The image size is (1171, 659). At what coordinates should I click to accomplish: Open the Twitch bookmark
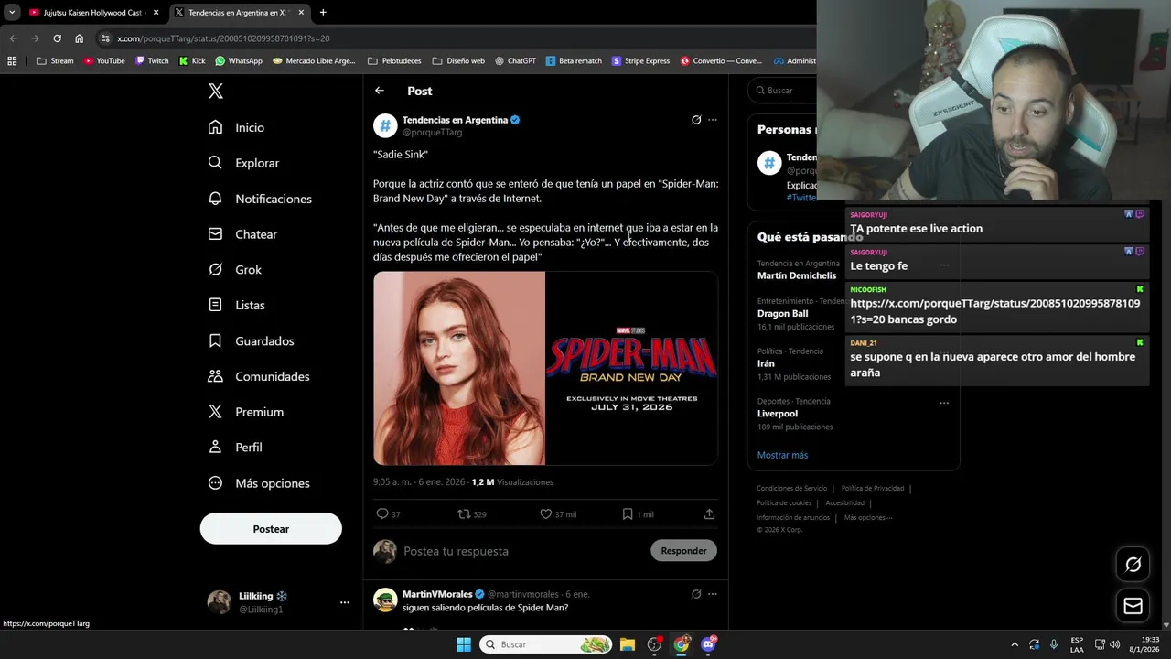[152, 61]
